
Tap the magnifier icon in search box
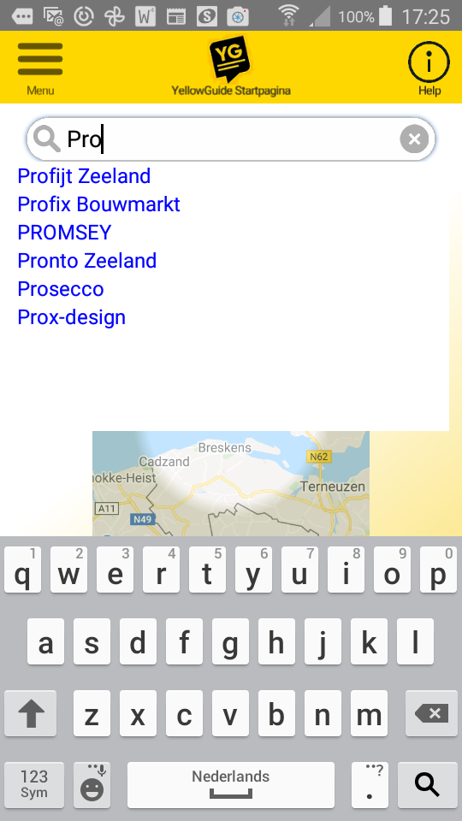[46, 139]
